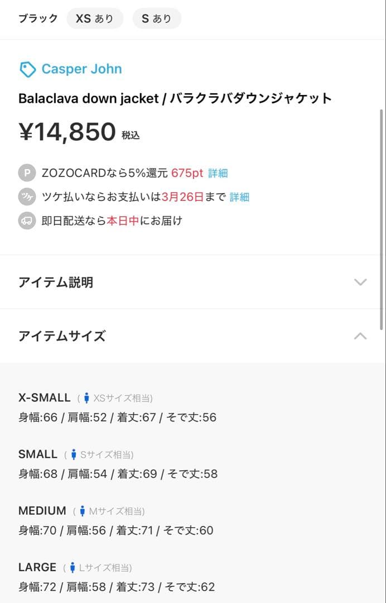
Task: Click the ツケ払い round icon
Action: point(26,197)
